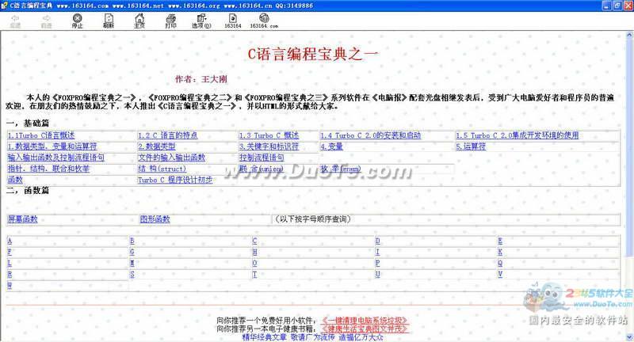Open link 2.数据类型
The image size is (634, 342).
click(x=156, y=146)
